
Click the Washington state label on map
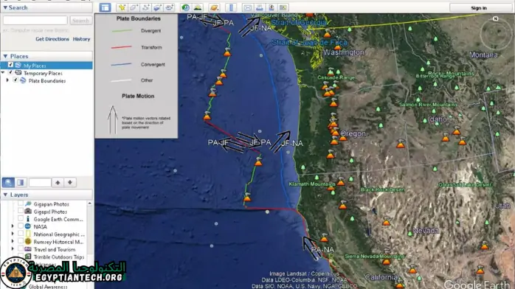(344, 52)
